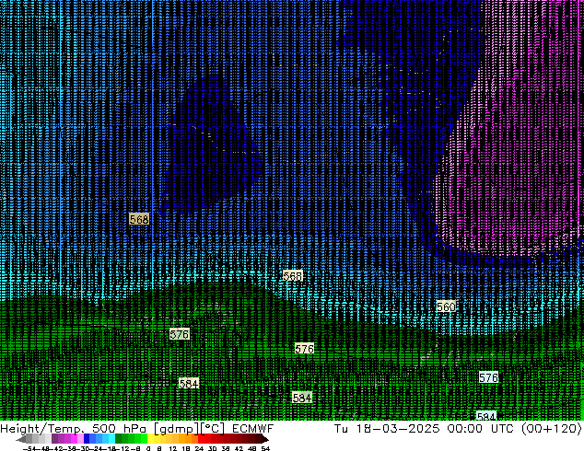Click the 576 label just above the middle 584
The width and height of the screenshot is (584, 451).
click(304, 349)
